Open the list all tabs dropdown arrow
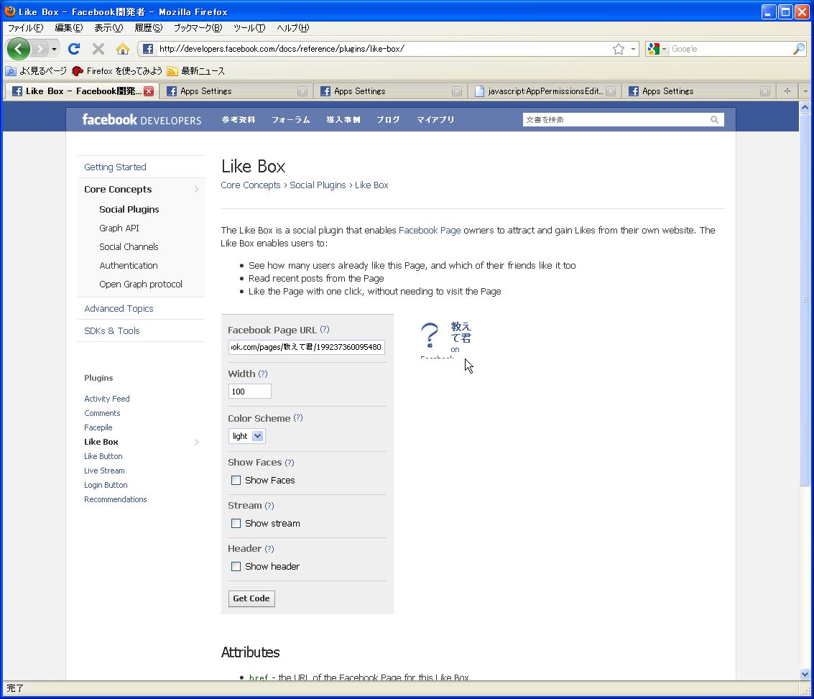 (x=805, y=91)
